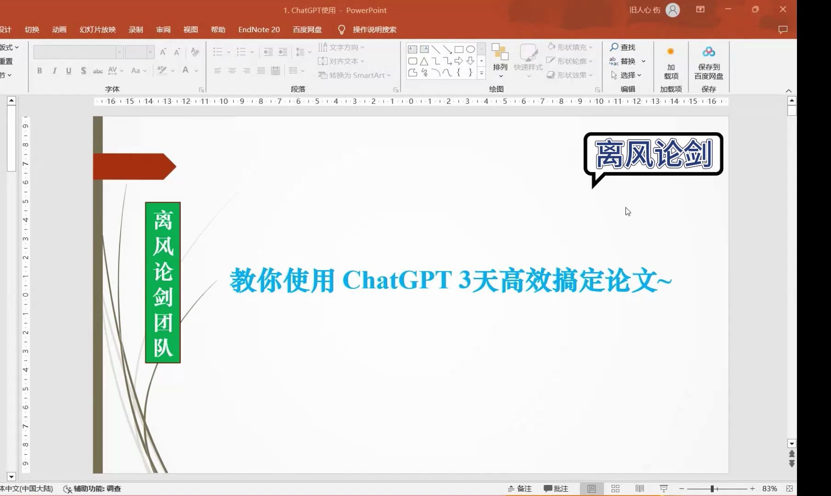The image size is (831, 496).
Task: Increase the list indent level
Action: pos(283,52)
